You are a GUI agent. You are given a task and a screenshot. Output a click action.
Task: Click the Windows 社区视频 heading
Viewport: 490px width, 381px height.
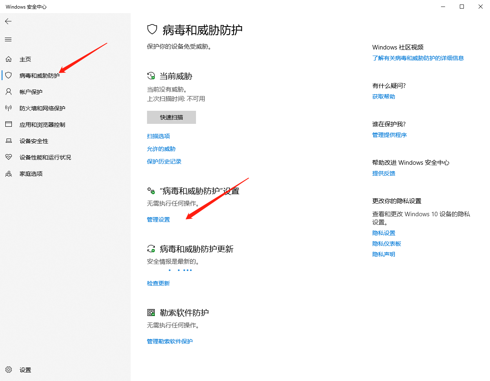(398, 47)
